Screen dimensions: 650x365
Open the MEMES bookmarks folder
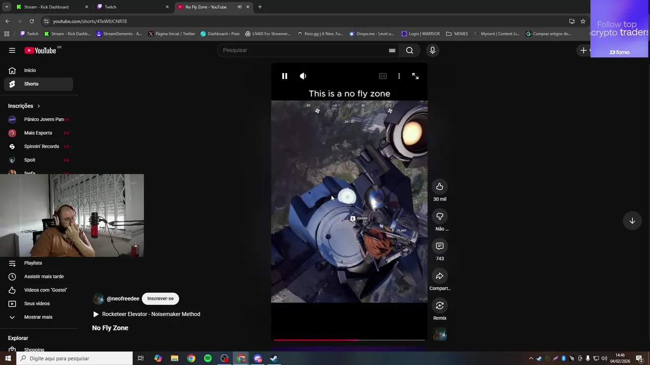point(457,34)
